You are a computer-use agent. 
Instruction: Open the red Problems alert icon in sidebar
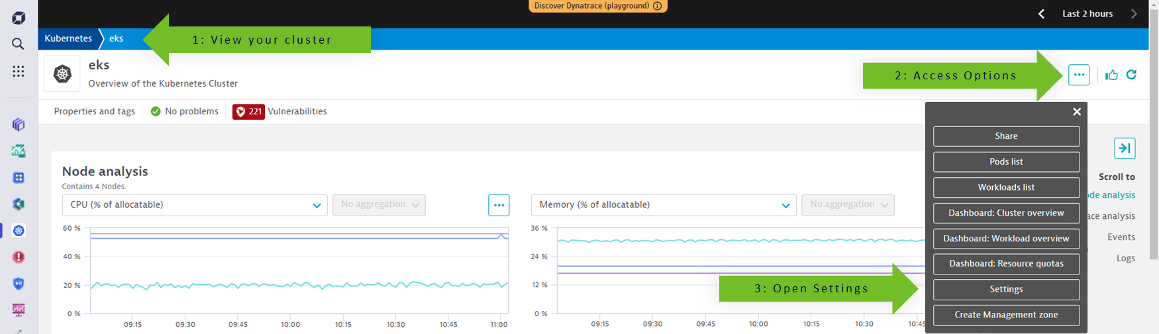19,257
